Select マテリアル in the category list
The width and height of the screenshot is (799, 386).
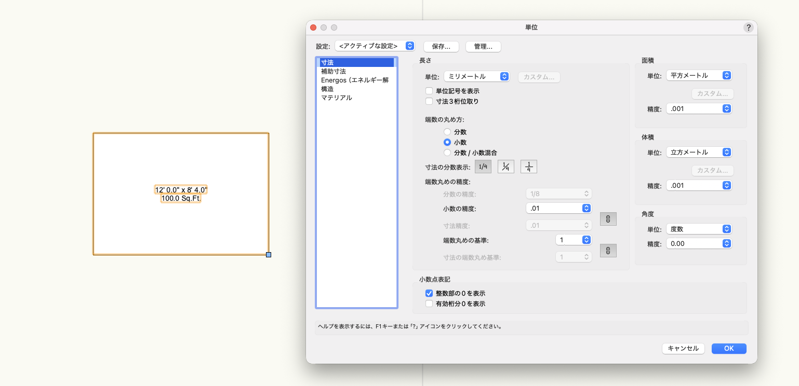(x=337, y=98)
